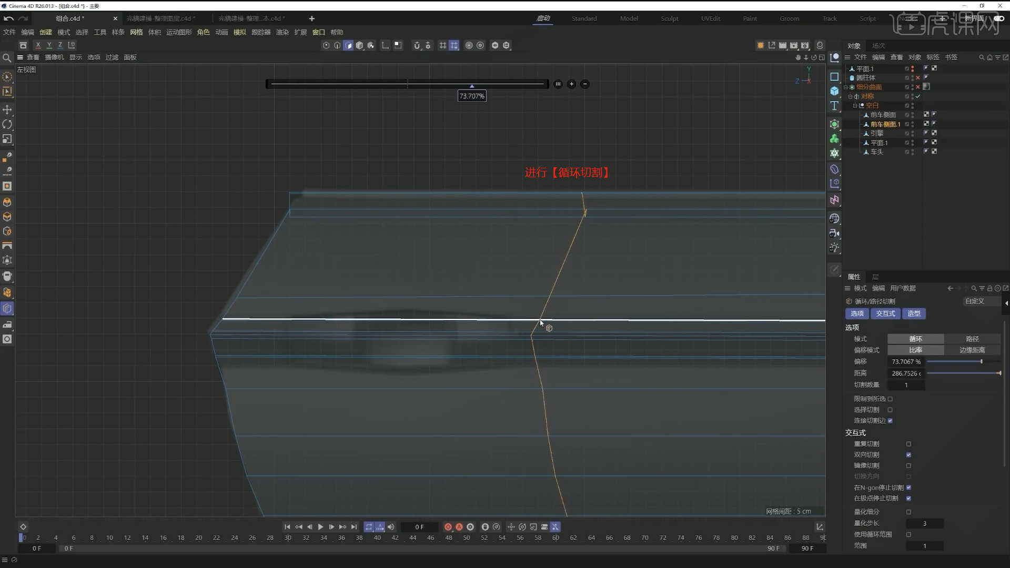The width and height of the screenshot is (1010, 568).
Task: Collapse the 空白 null tree node
Action: pyautogui.click(x=855, y=106)
